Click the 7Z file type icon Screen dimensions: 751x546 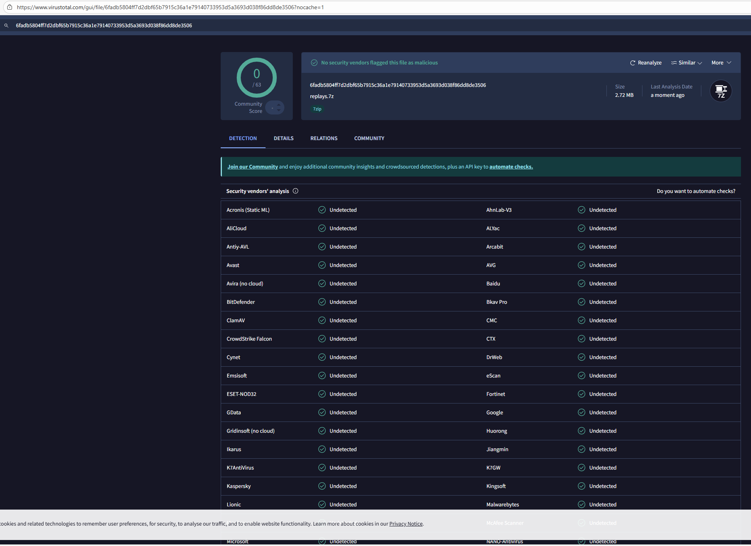tap(721, 91)
